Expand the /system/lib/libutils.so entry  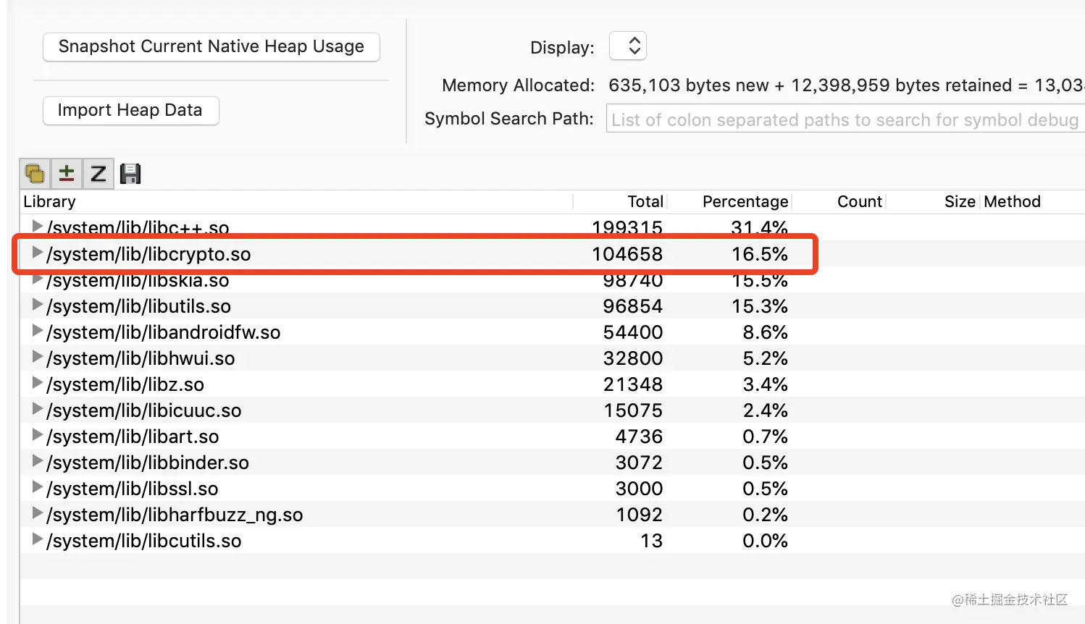(x=38, y=305)
